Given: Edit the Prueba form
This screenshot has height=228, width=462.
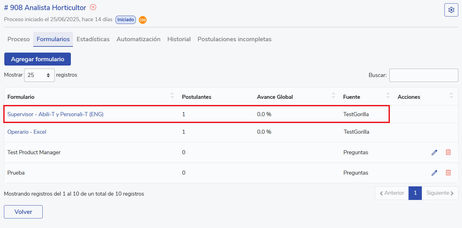Looking at the screenshot, I should pyautogui.click(x=434, y=173).
